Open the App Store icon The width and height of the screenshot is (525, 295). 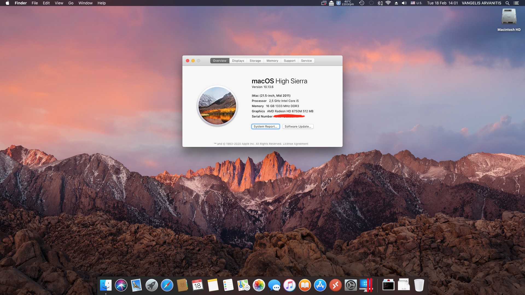pyautogui.click(x=320, y=285)
